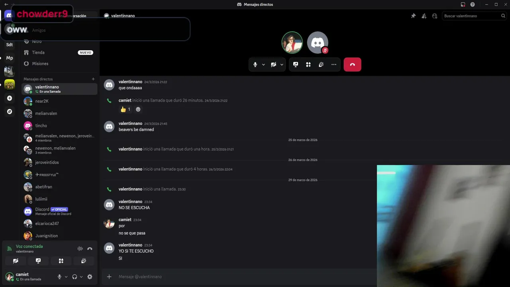Mute microphone in call controls
Image resolution: width=510 pixels, height=287 pixels.
255,65
